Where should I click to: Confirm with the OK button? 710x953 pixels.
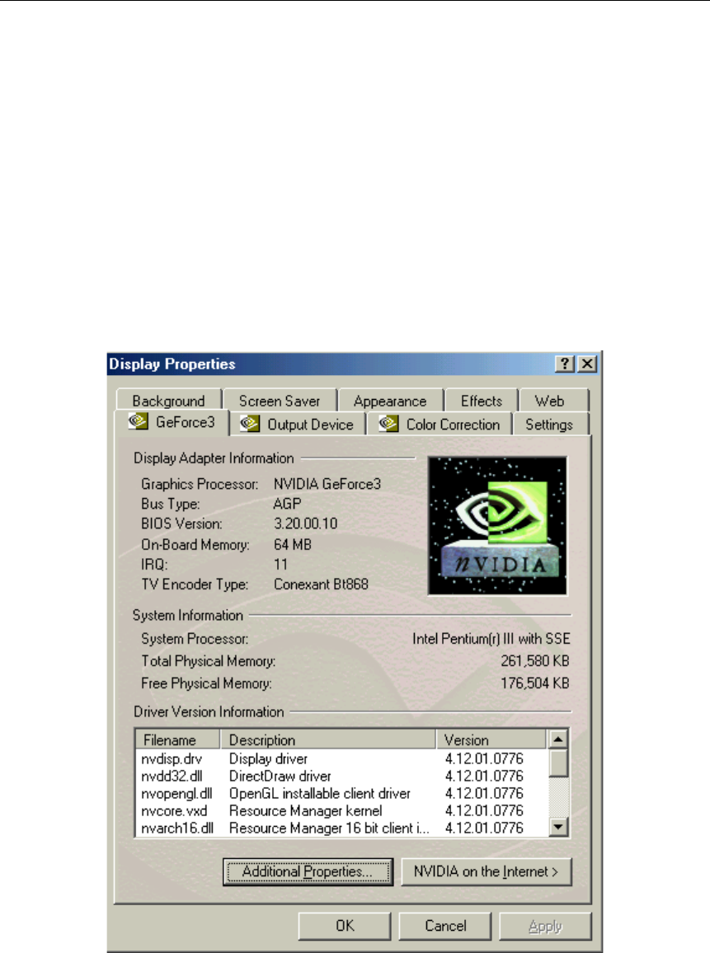pyautogui.click(x=345, y=926)
